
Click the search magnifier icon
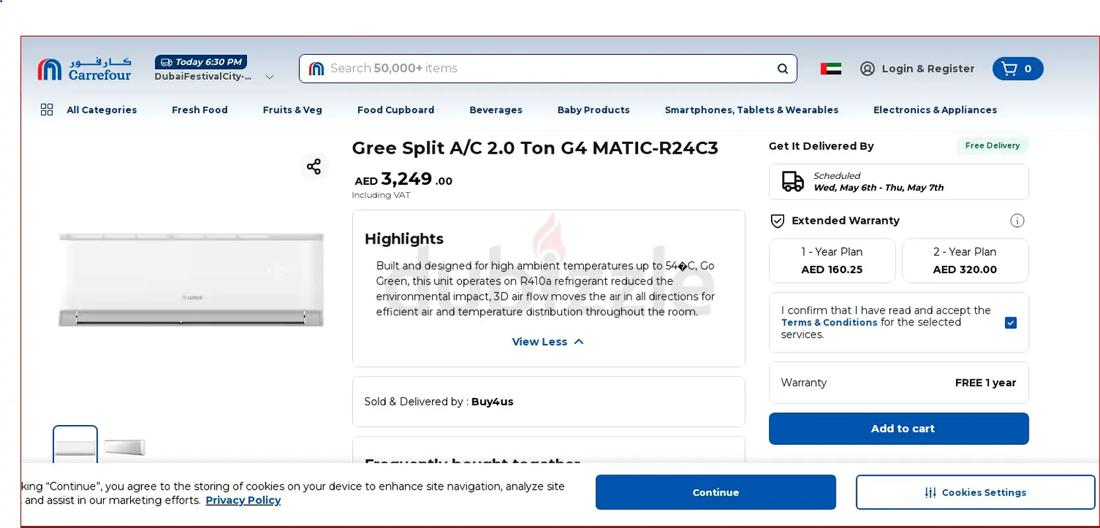(783, 69)
